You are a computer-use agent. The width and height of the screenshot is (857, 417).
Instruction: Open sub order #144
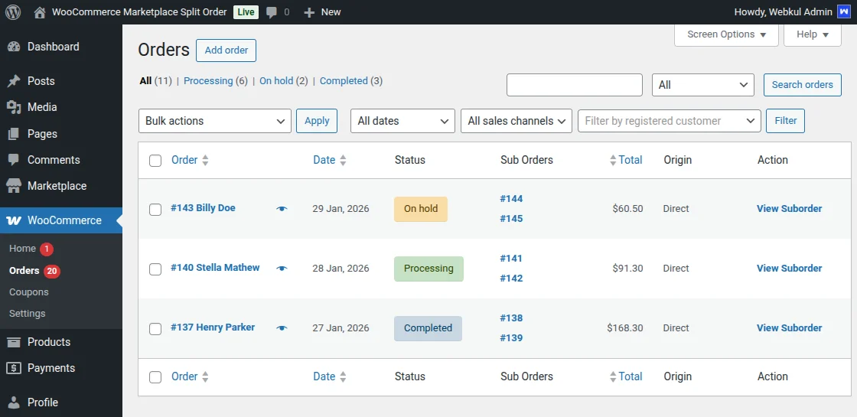coord(512,199)
